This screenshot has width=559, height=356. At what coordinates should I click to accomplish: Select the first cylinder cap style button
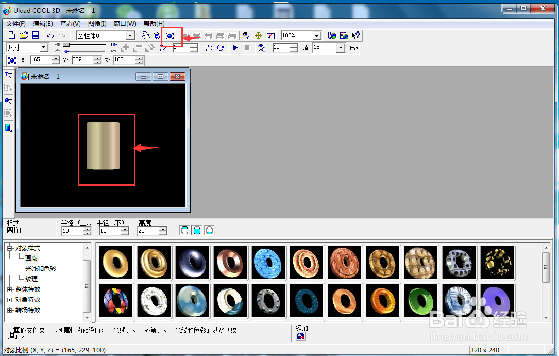pos(184,230)
